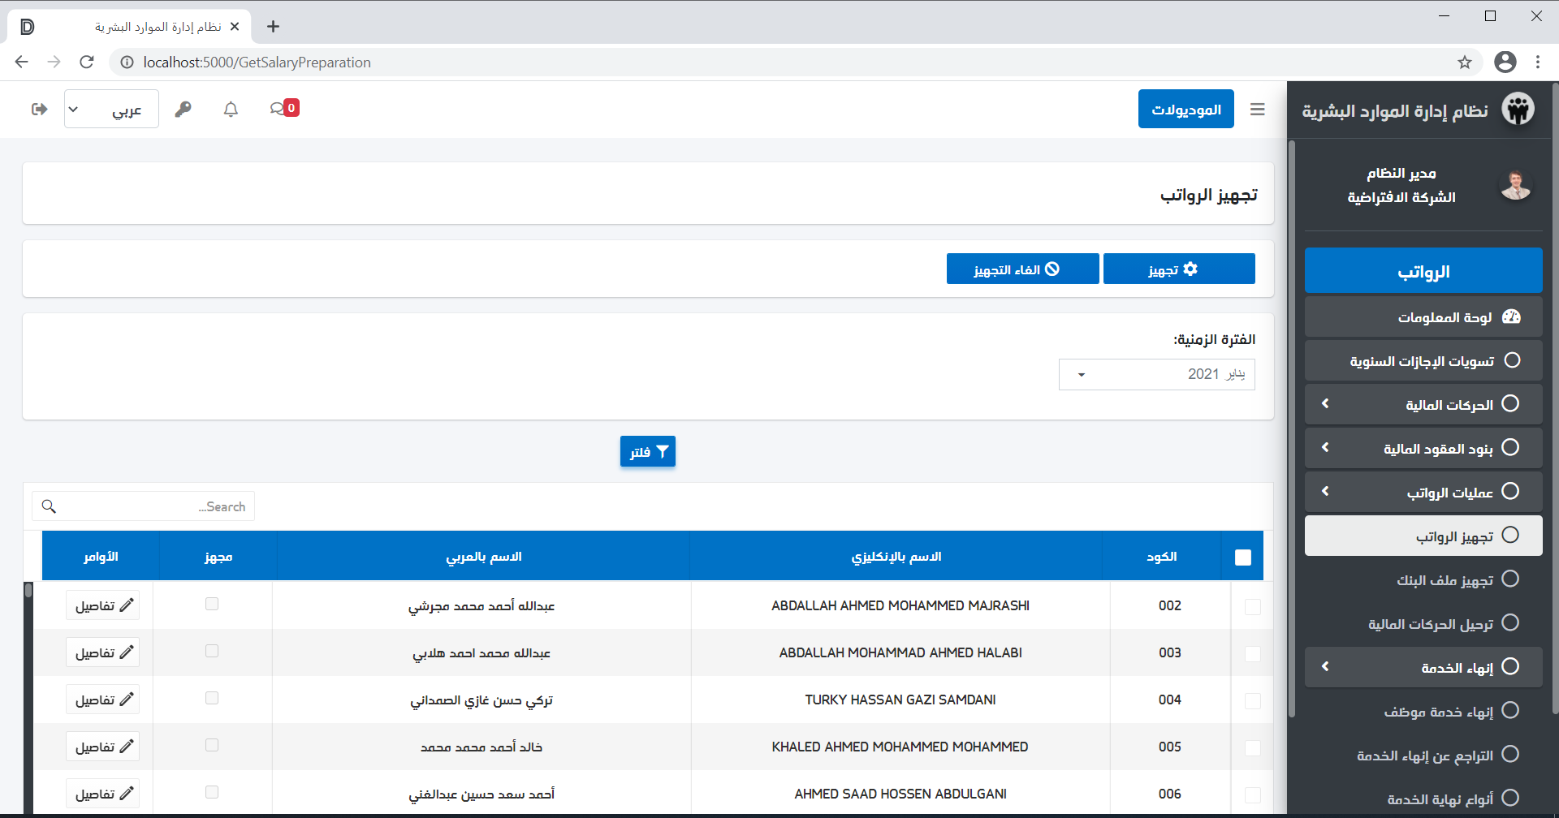Reload the page in browser
The width and height of the screenshot is (1559, 818).
pyautogui.click(x=87, y=62)
